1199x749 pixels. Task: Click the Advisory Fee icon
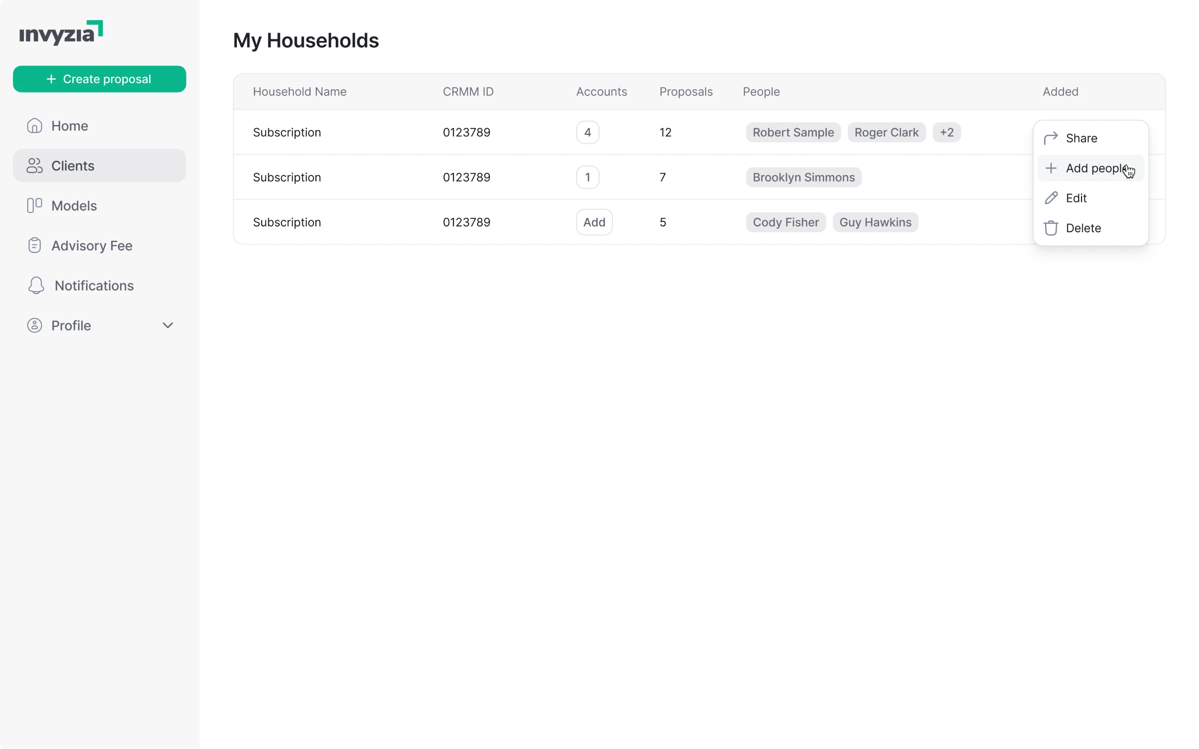pos(34,245)
